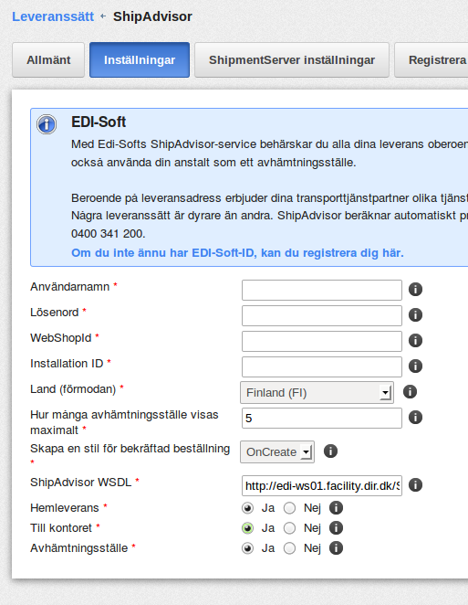Click the Land (förmodan) label
The image size is (468, 605).
(73, 389)
